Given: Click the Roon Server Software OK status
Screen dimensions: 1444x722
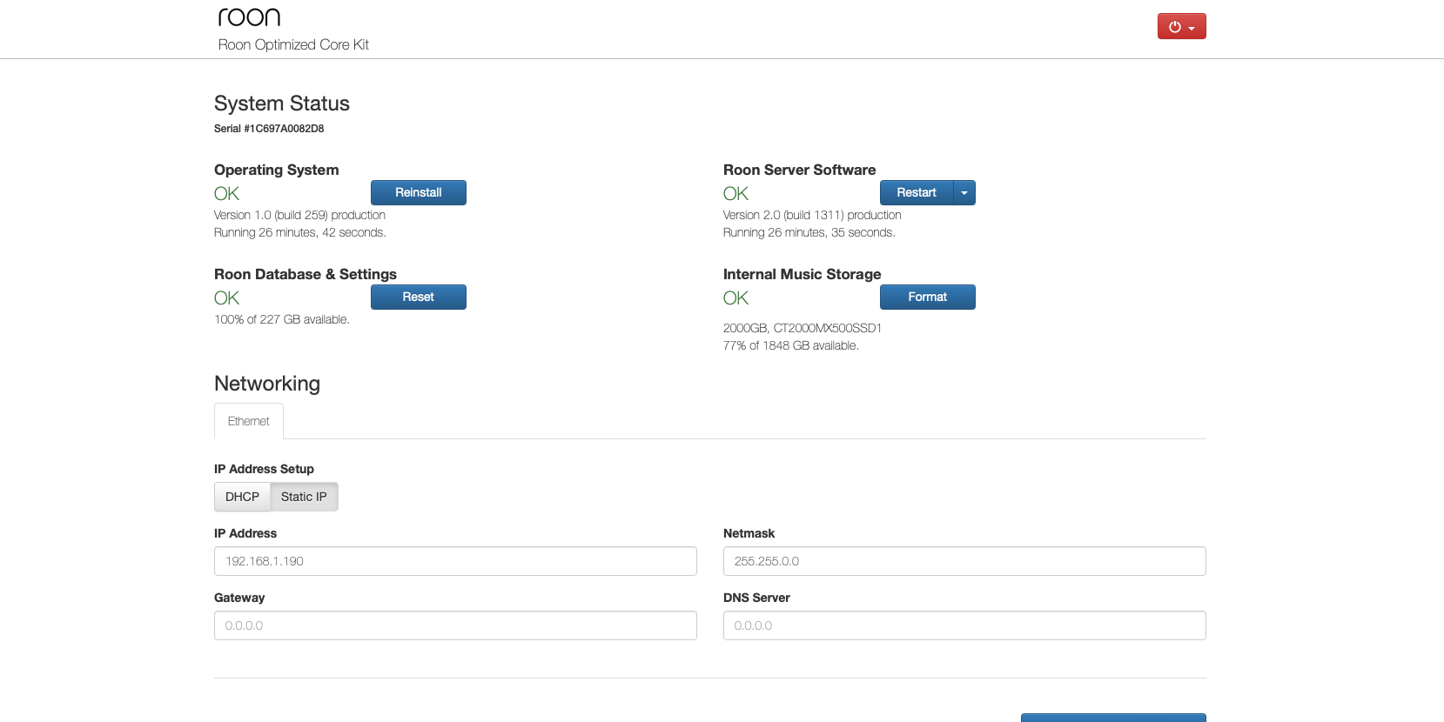Looking at the screenshot, I should coord(735,193).
